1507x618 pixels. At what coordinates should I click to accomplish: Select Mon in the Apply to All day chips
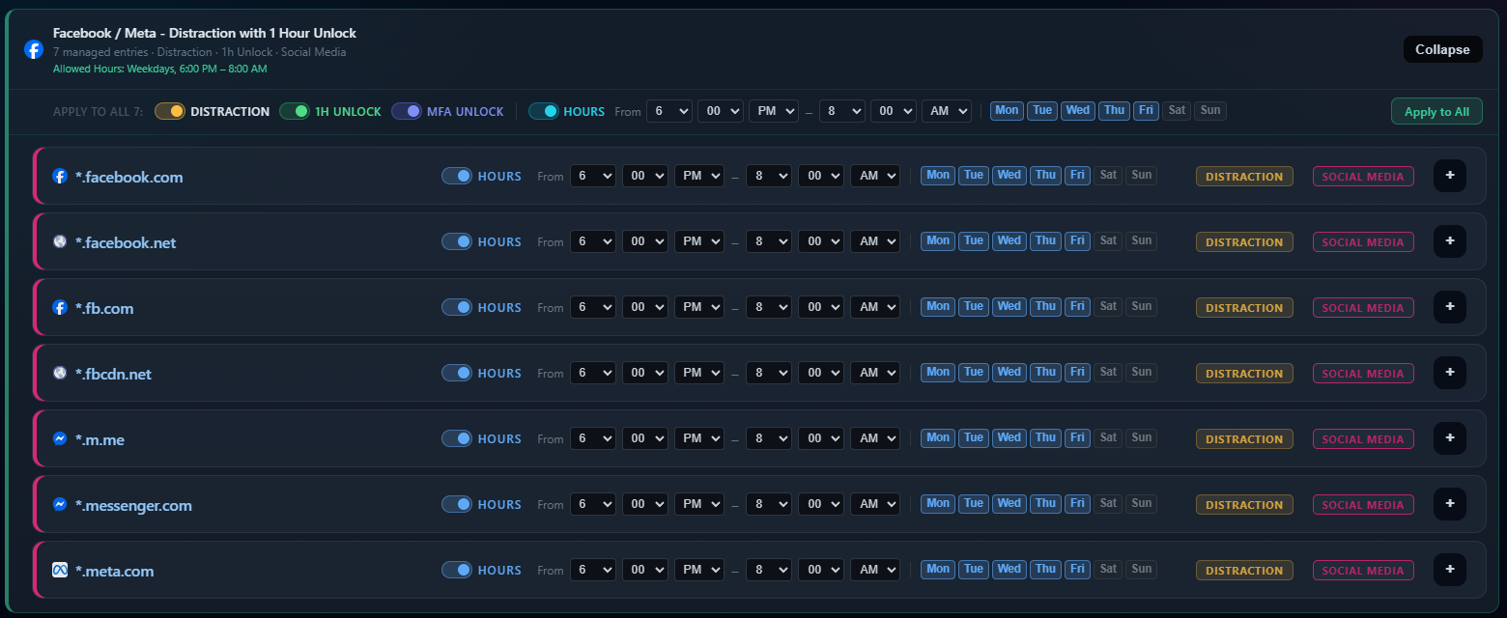1008,110
